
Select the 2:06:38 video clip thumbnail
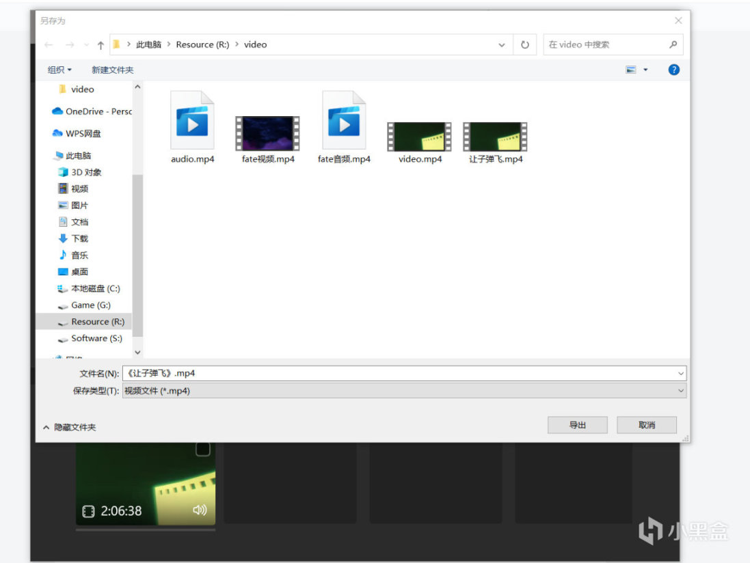pos(146,484)
